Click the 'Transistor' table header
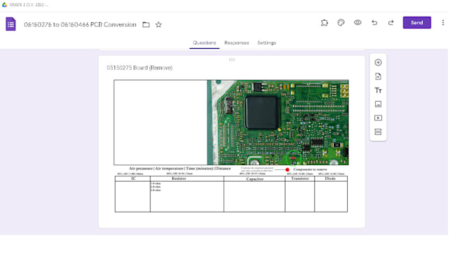This screenshot has height=266, width=474. click(x=300, y=179)
